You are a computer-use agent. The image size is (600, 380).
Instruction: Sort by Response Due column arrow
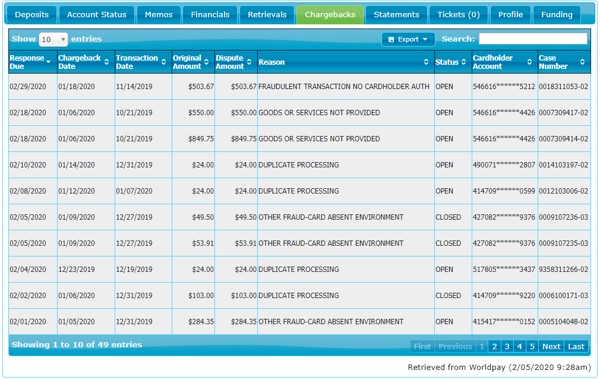(x=49, y=62)
